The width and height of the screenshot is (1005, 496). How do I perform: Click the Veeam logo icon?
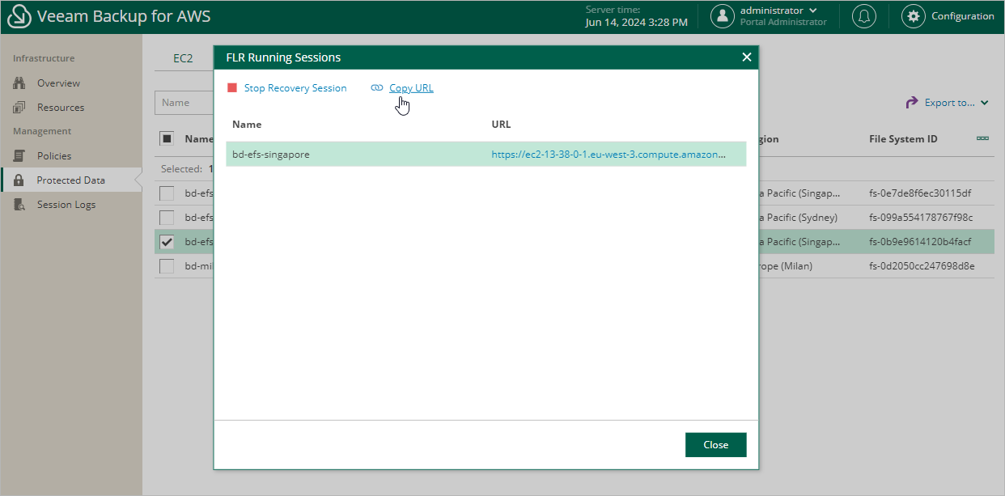click(x=19, y=16)
